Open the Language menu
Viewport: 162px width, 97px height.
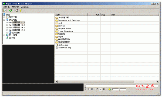click(25, 7)
